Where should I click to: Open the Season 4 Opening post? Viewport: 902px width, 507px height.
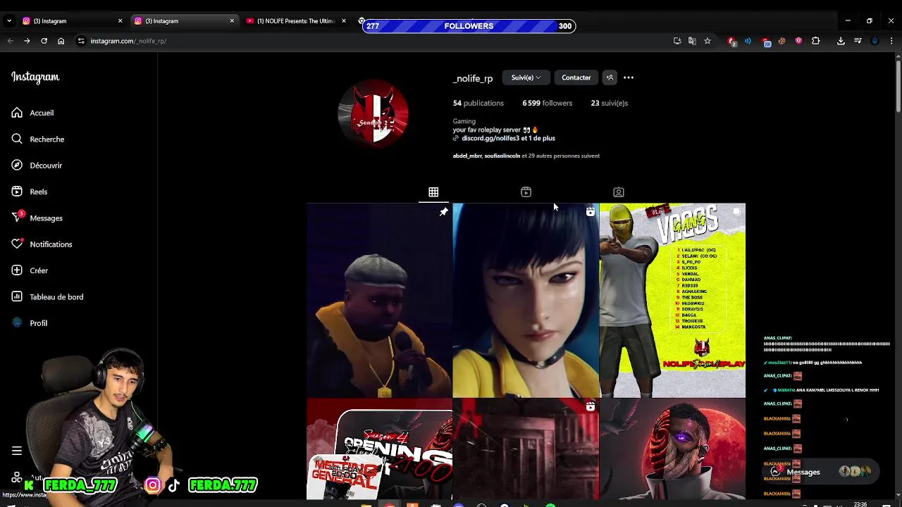(x=379, y=449)
